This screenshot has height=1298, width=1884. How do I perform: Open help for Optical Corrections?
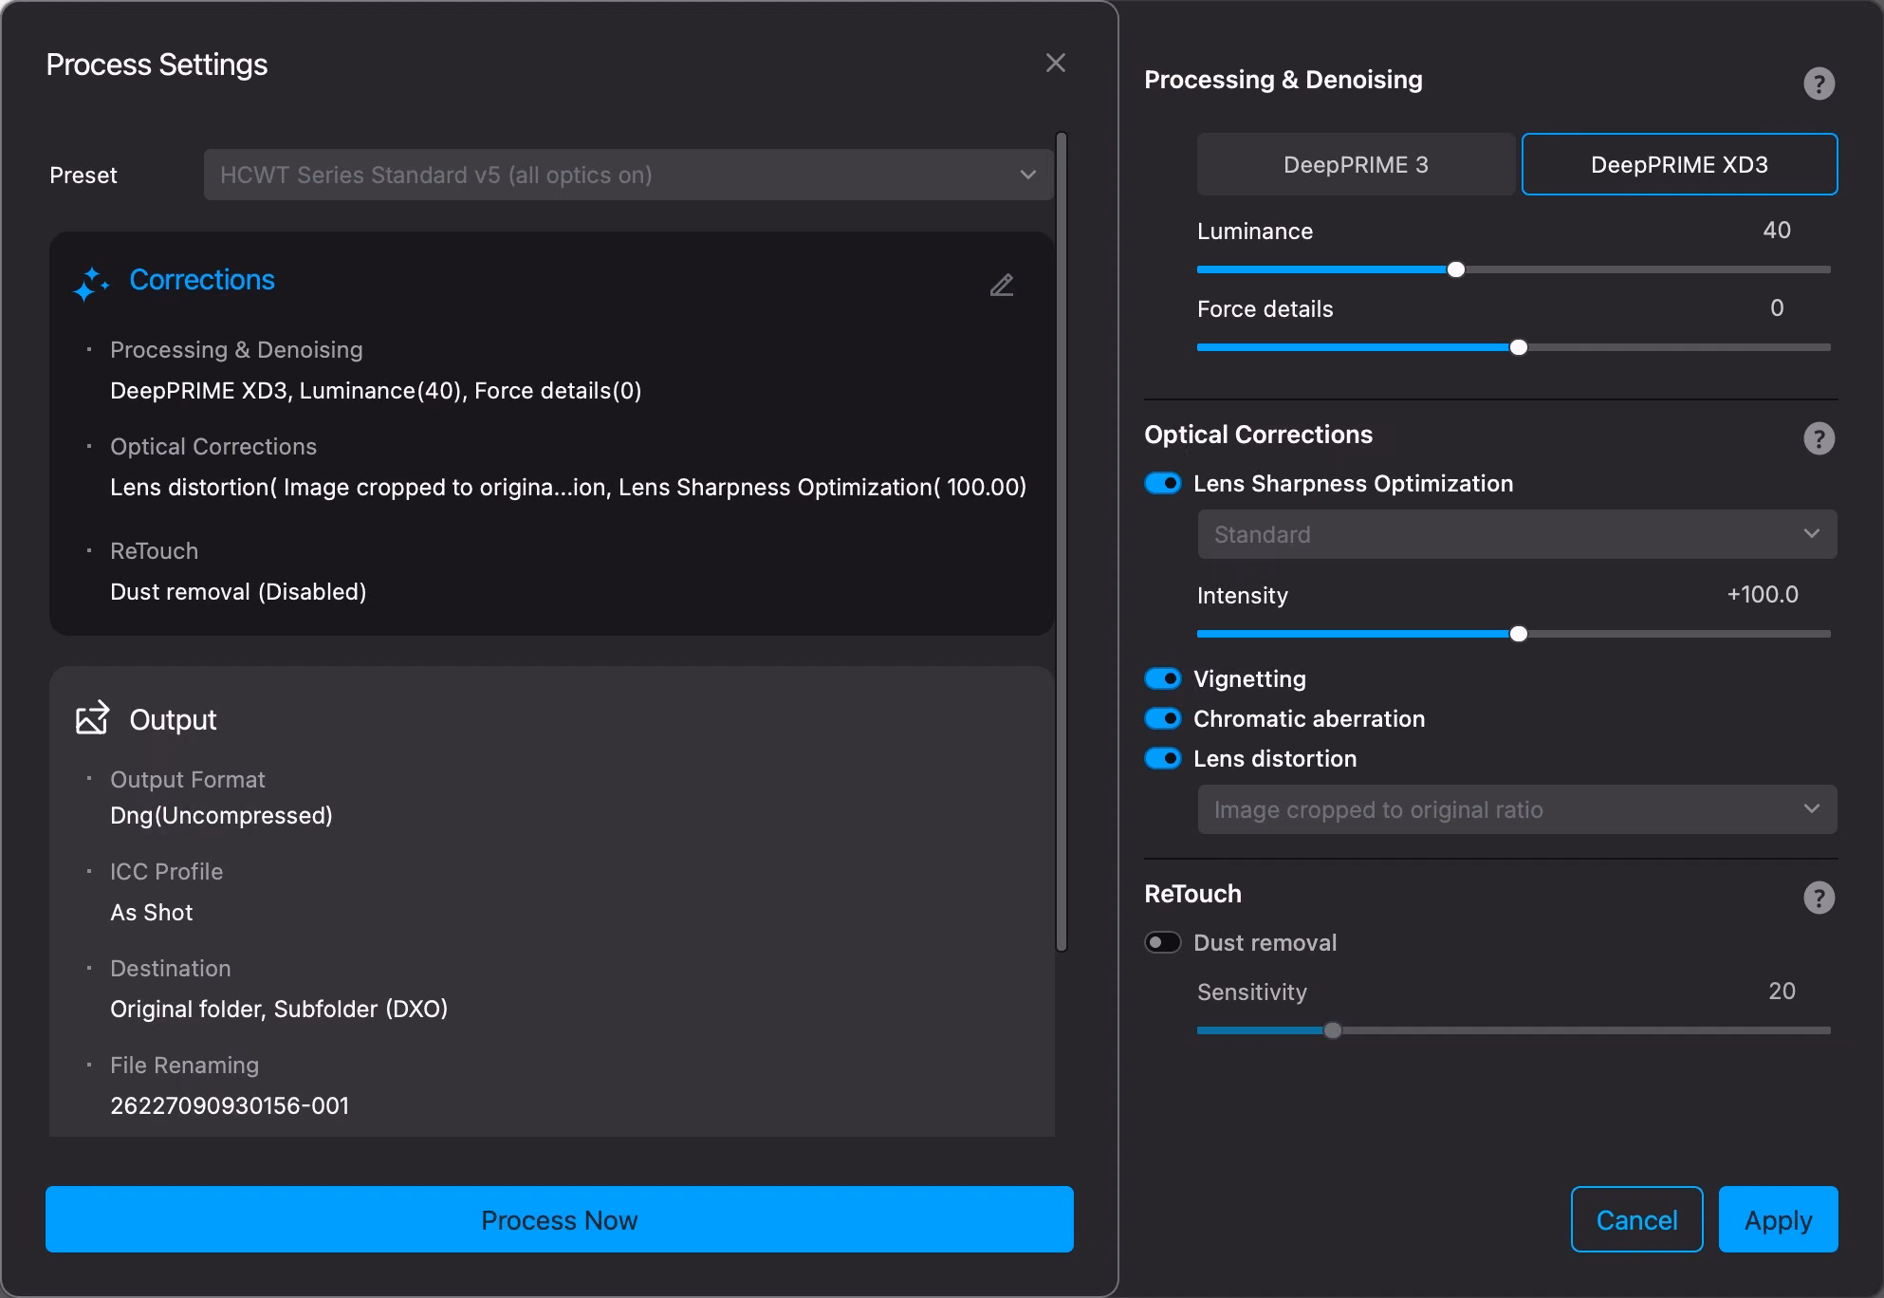pos(1819,438)
